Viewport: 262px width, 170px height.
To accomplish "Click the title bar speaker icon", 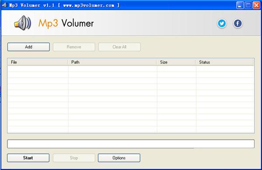I will click(x=4, y=5).
